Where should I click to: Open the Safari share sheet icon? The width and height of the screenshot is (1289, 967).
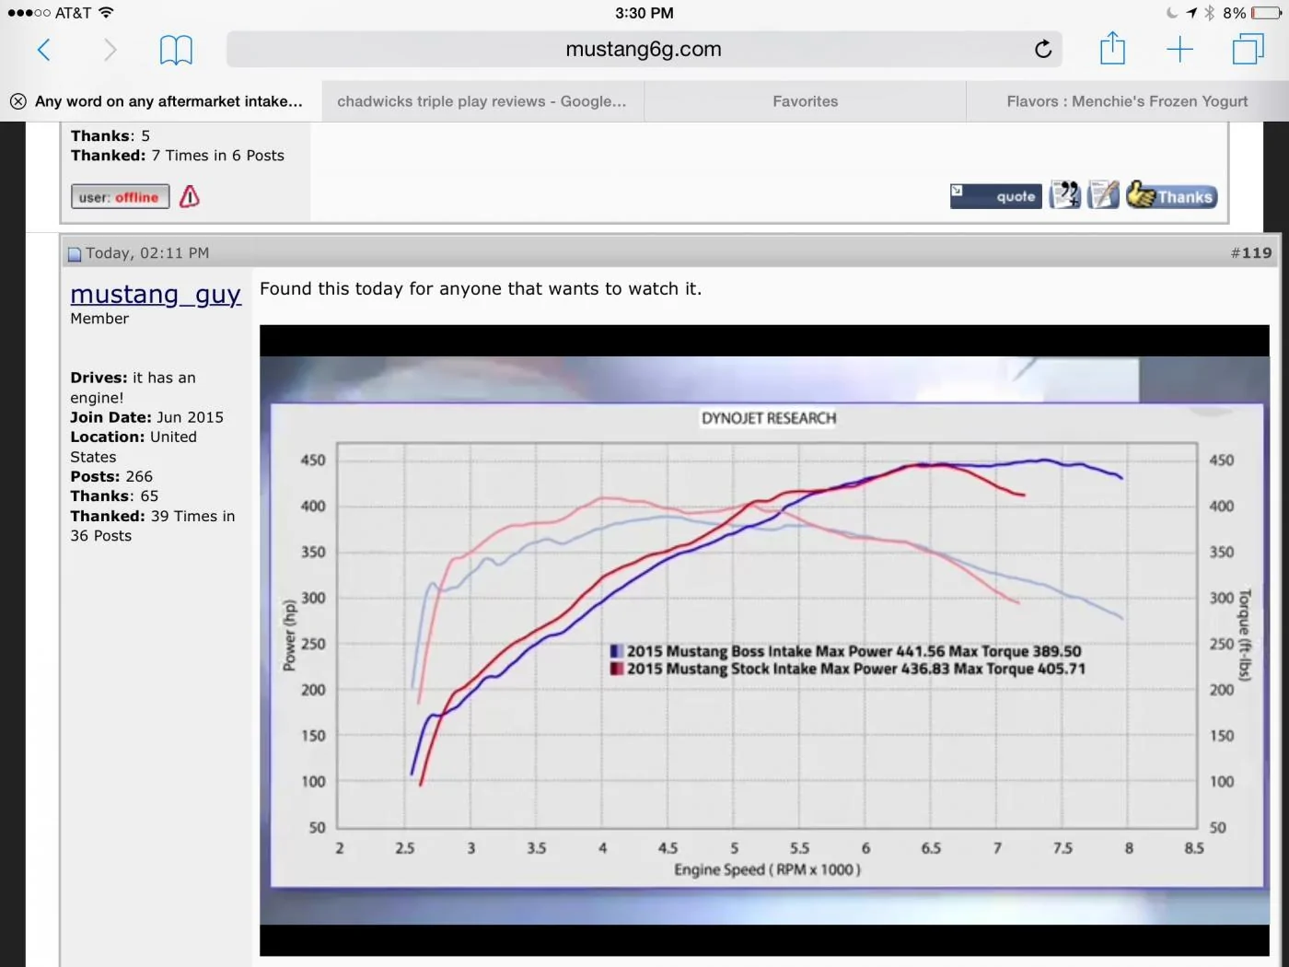click(1112, 48)
